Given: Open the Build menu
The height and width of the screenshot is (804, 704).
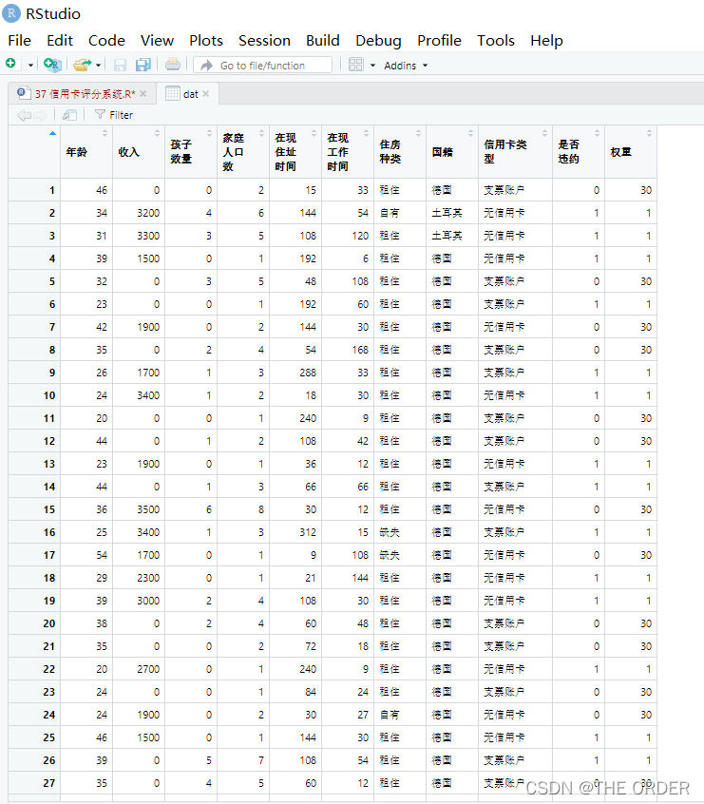Looking at the screenshot, I should (x=322, y=41).
